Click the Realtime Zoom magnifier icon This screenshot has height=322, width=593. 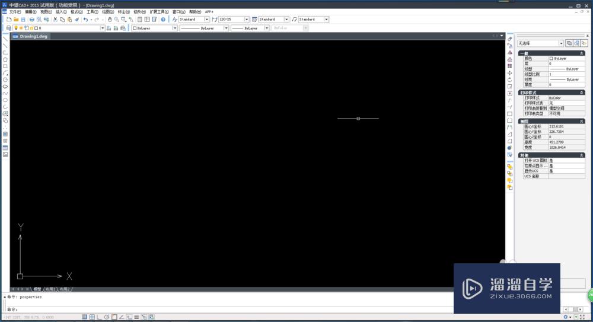click(117, 20)
